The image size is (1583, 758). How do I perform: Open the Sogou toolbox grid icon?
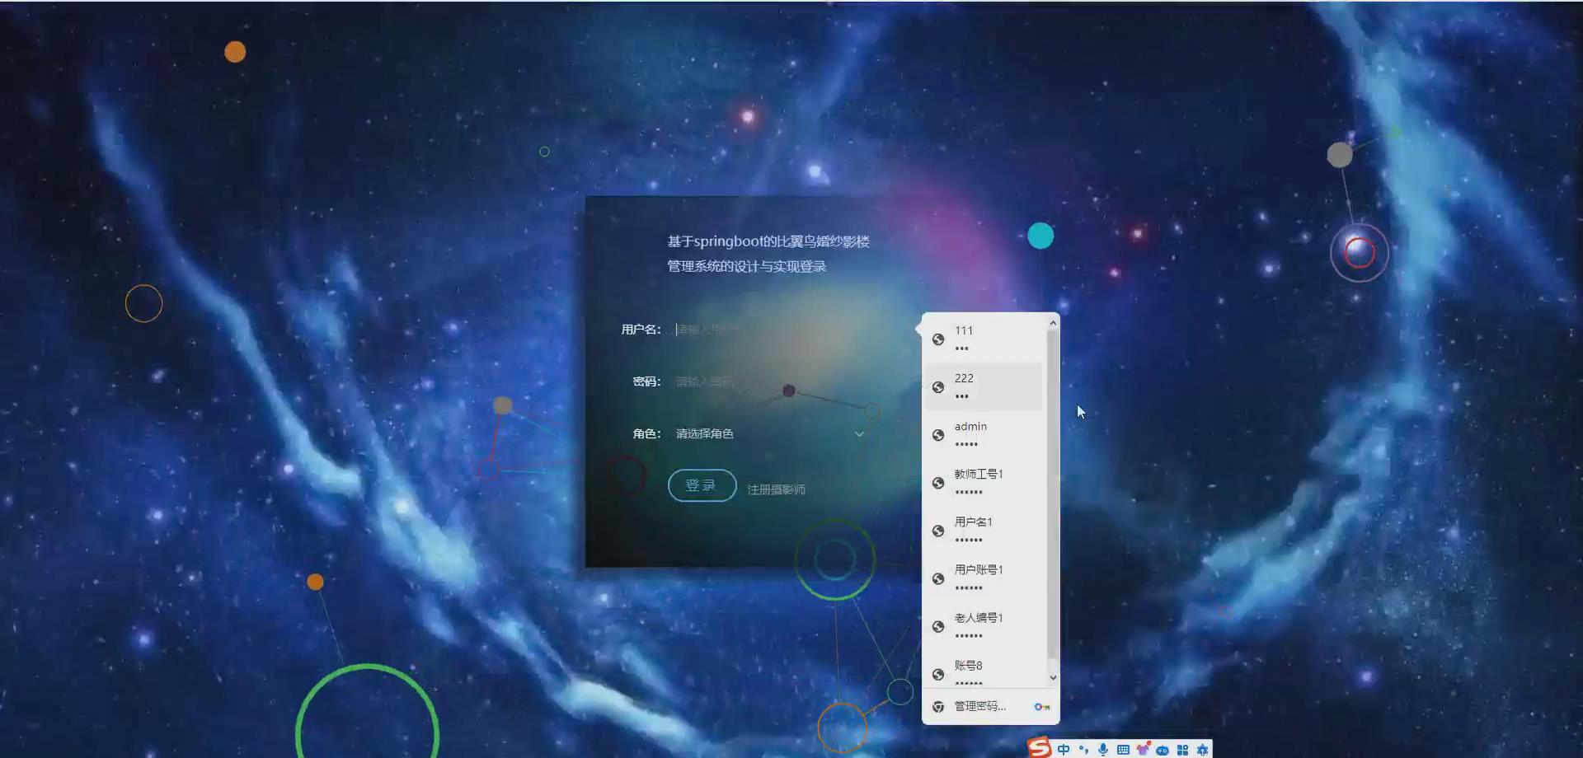(x=1182, y=748)
